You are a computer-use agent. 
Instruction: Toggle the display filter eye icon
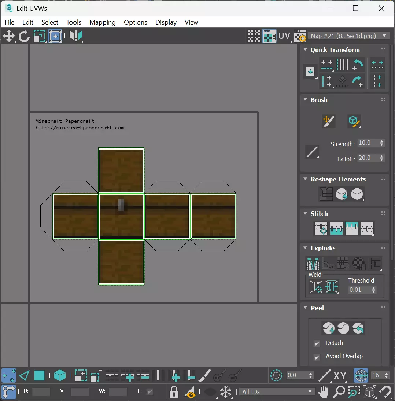pos(191,392)
